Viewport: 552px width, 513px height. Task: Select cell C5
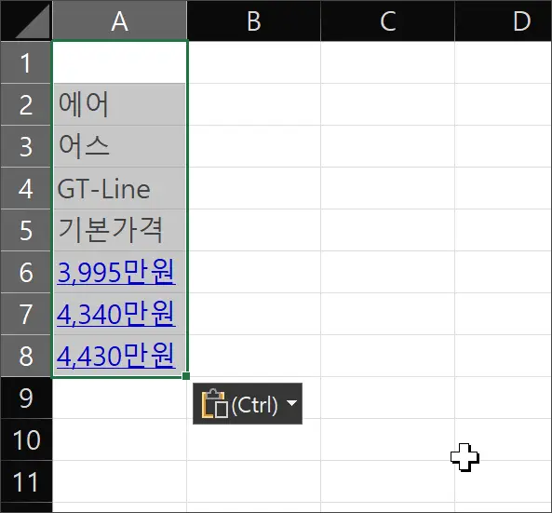pyautogui.click(x=387, y=230)
